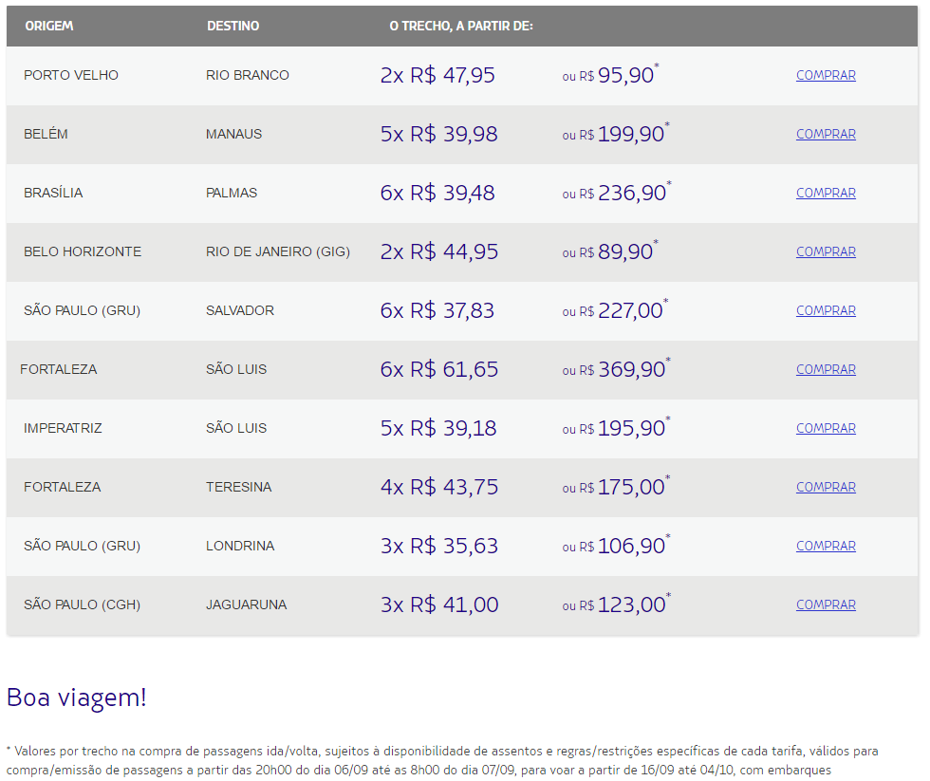Select the '5x R$ 39,98' installment price
The width and height of the screenshot is (930, 781).
coord(438,134)
